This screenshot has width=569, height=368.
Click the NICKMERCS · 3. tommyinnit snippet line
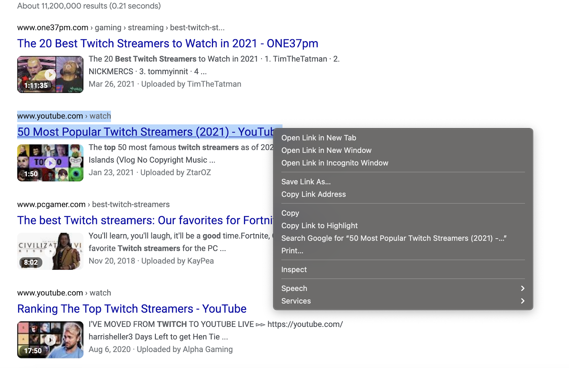pyautogui.click(x=148, y=72)
